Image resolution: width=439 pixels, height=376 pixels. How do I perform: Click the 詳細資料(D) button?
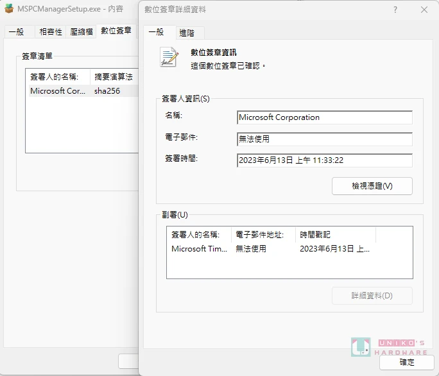coord(372,296)
